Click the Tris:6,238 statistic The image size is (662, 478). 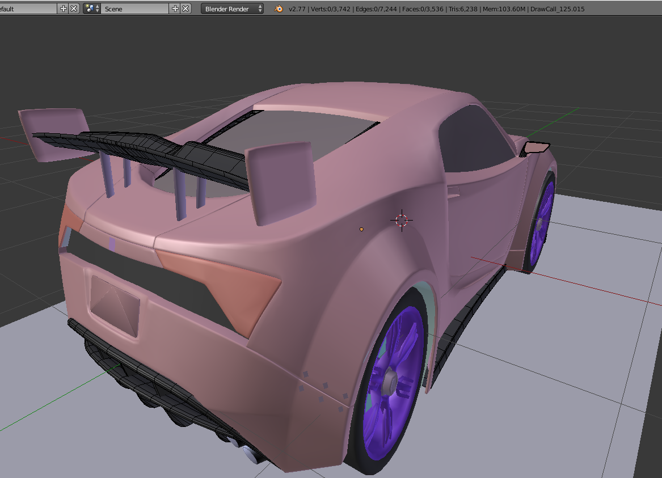[463, 9]
